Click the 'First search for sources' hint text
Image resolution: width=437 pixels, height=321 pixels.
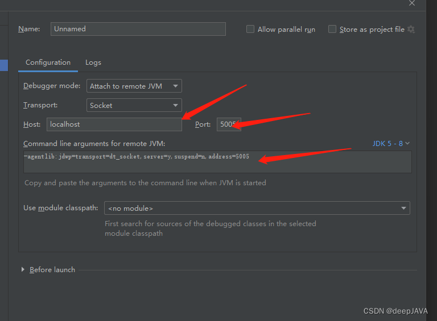[211, 228]
